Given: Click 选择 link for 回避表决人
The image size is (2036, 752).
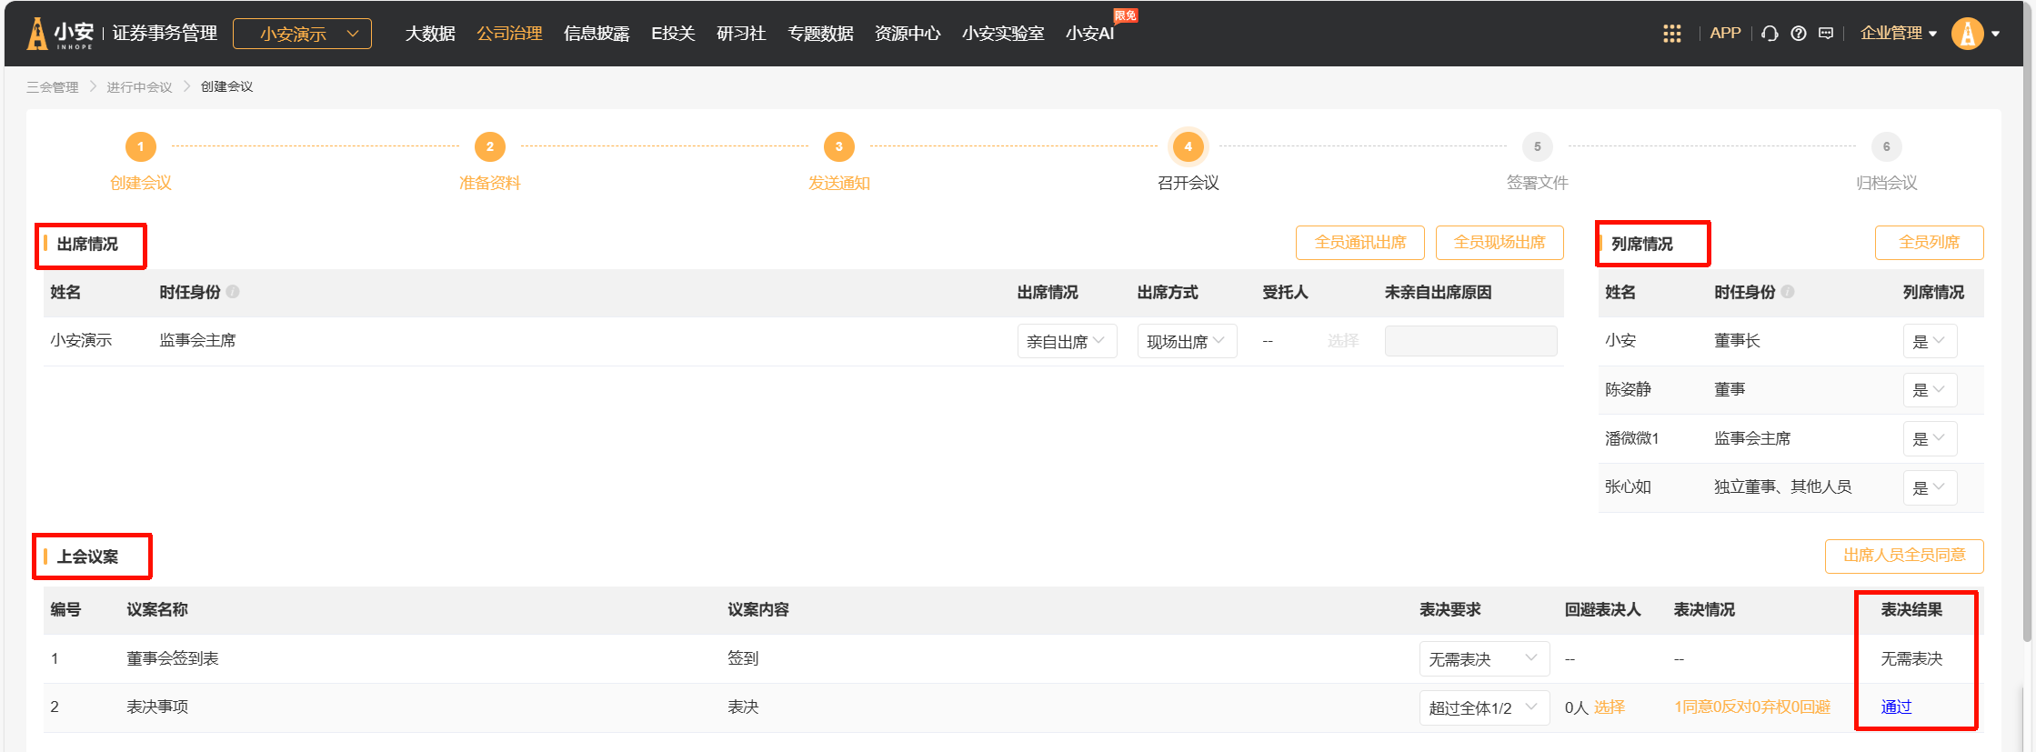Looking at the screenshot, I should tap(1609, 707).
